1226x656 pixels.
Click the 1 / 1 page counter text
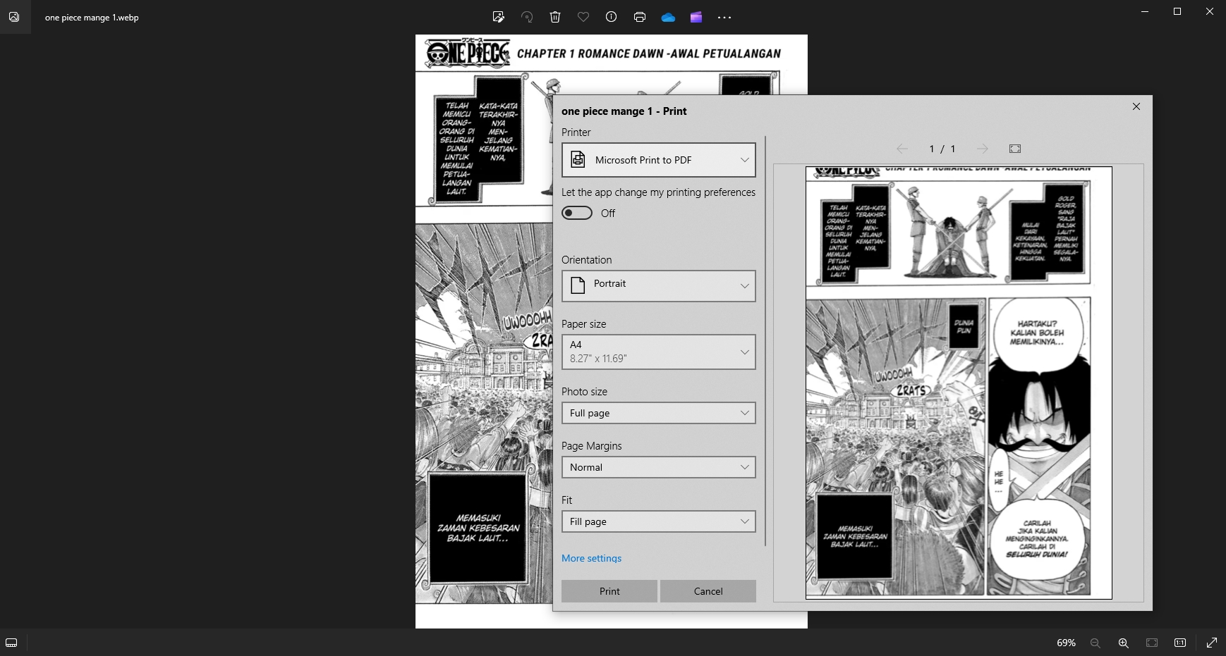942,149
